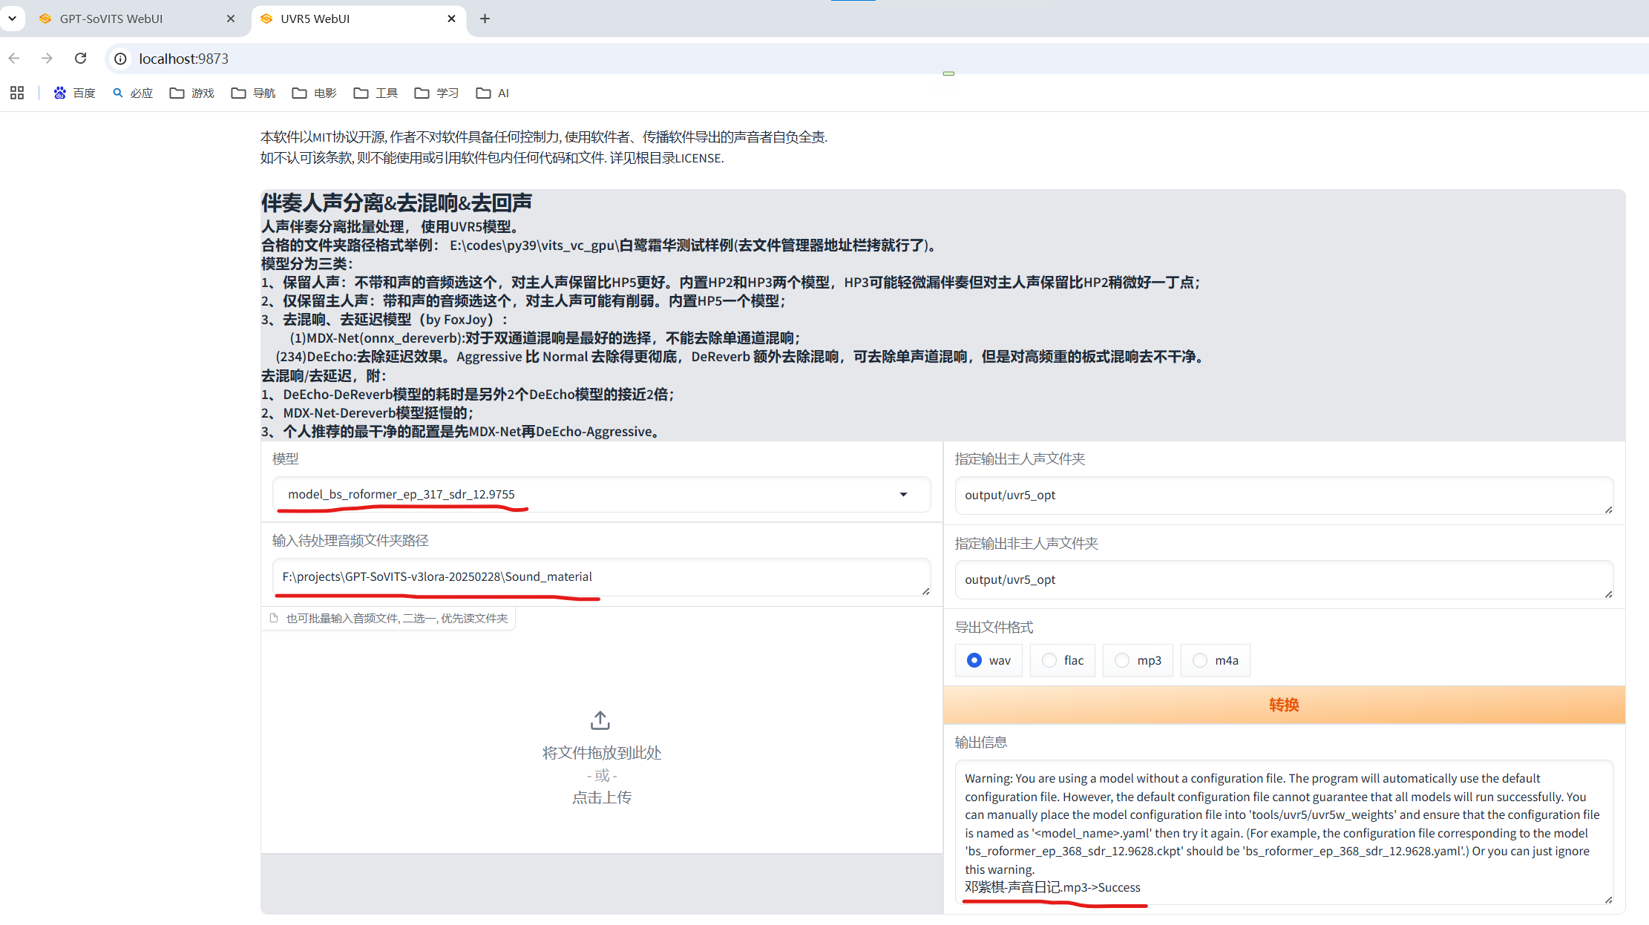
Task: Open the tab search chevron
Action: pos(12,19)
